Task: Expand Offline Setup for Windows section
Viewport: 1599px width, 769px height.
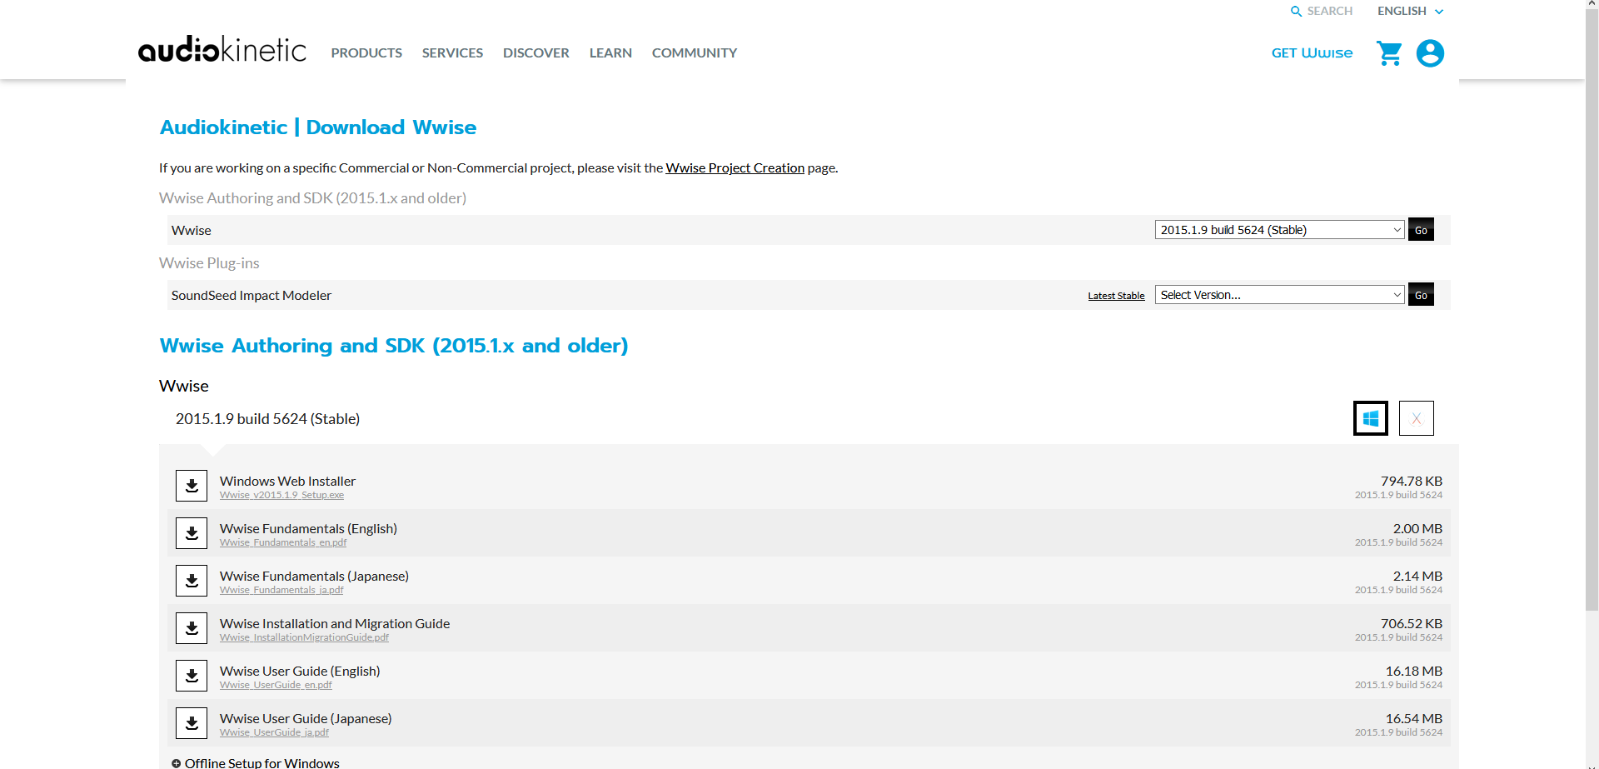Action: point(256,762)
